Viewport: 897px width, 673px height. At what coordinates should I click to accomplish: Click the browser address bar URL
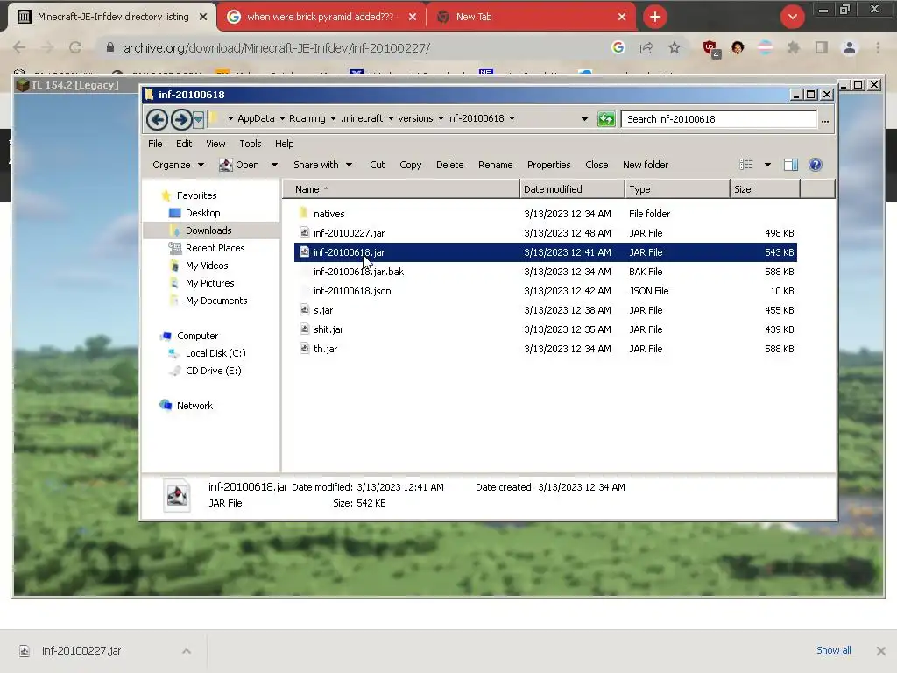click(x=277, y=48)
